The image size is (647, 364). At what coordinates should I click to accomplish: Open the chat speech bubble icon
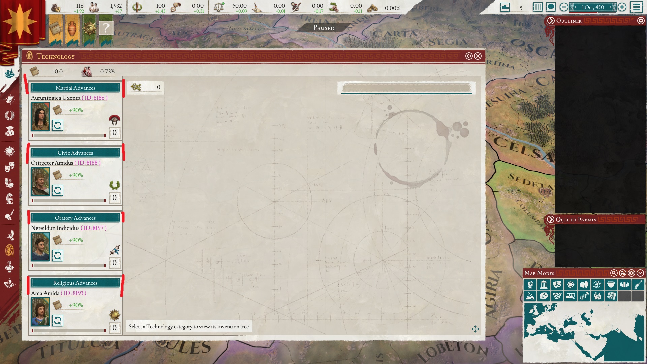click(x=551, y=7)
